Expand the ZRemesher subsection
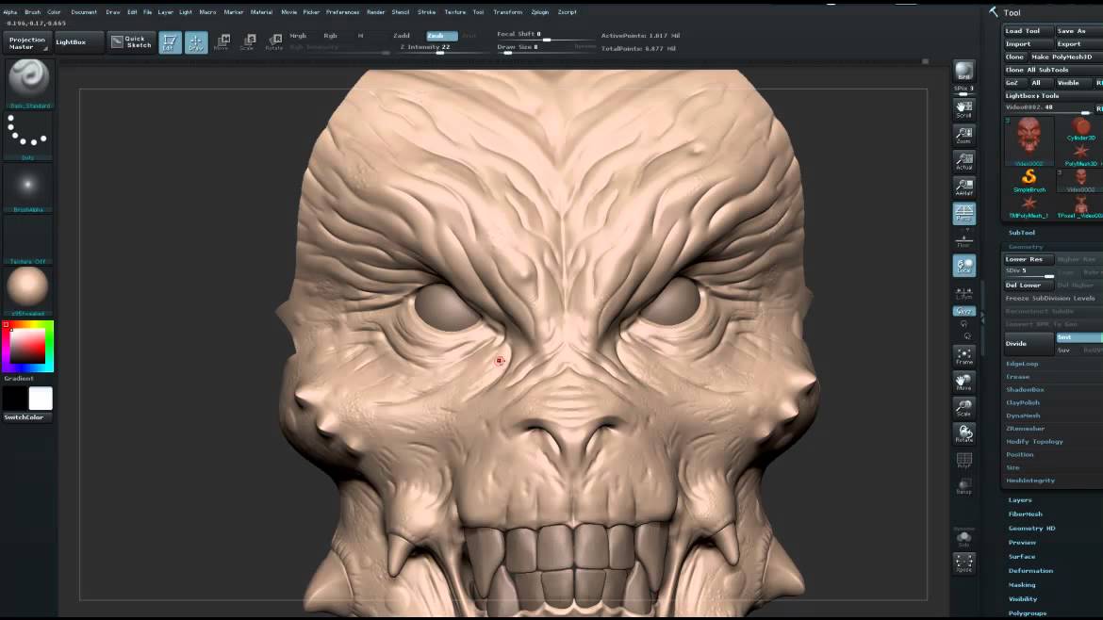This screenshot has height=620, width=1103. 1025,429
